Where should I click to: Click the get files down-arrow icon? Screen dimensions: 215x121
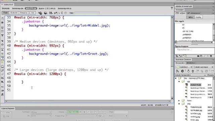click(188, 71)
